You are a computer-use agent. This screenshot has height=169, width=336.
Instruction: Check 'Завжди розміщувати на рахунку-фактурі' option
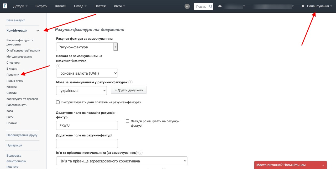(128, 121)
